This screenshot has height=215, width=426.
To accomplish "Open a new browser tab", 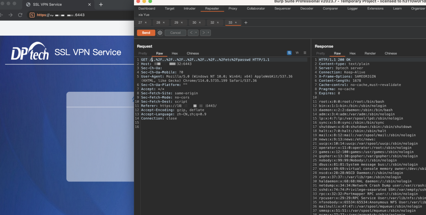I will click(x=101, y=5).
